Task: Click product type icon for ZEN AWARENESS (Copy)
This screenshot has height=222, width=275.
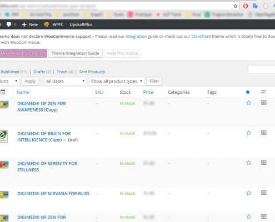Action: pyautogui.click(x=264, y=103)
